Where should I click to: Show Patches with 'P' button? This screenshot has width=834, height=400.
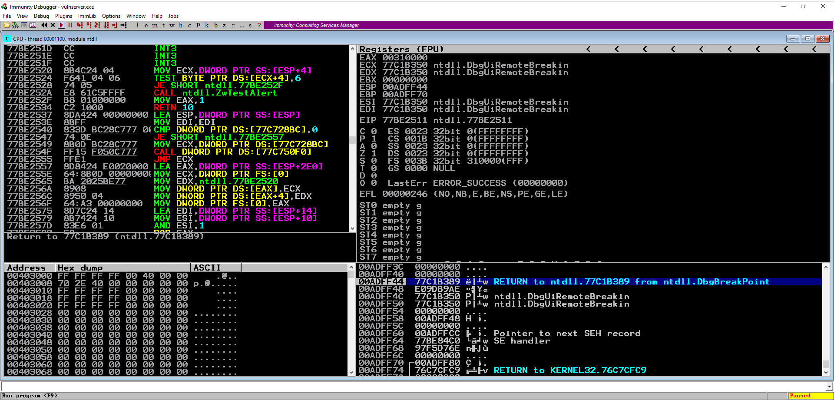click(x=198, y=25)
